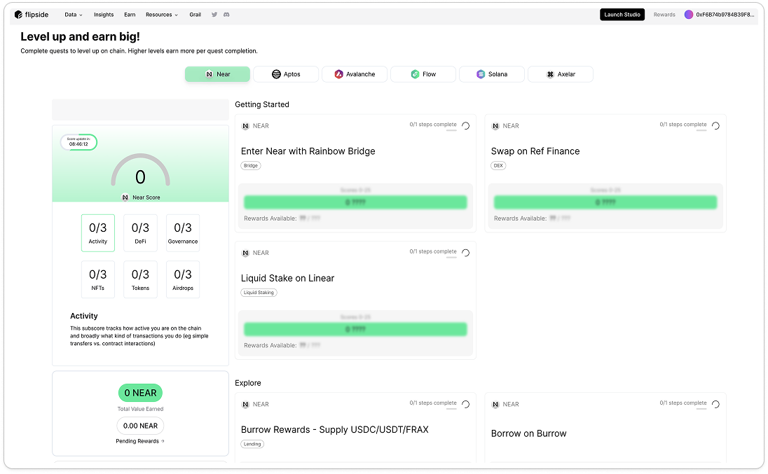Switch to the Axelar chain tab
768x474 pixels.
click(561, 74)
